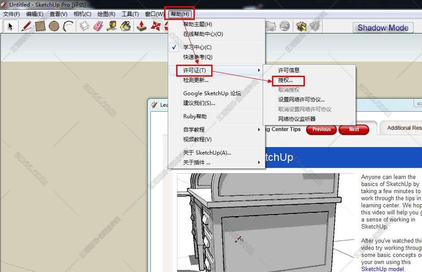Choose 在线帮助中心(O)
The height and width of the screenshot is (272, 422).
tap(217, 34)
